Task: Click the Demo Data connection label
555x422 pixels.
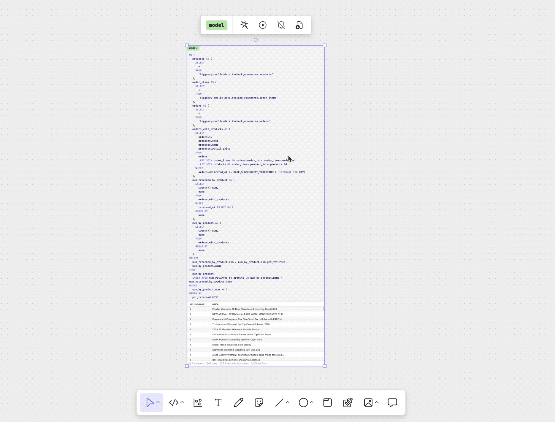Action: coord(260,363)
